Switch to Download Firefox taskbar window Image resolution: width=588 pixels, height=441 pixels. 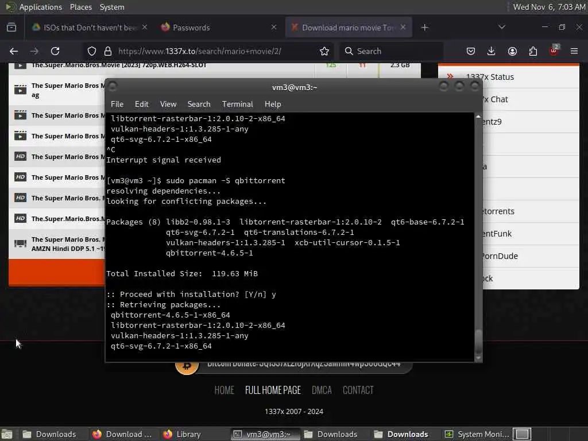(123, 434)
